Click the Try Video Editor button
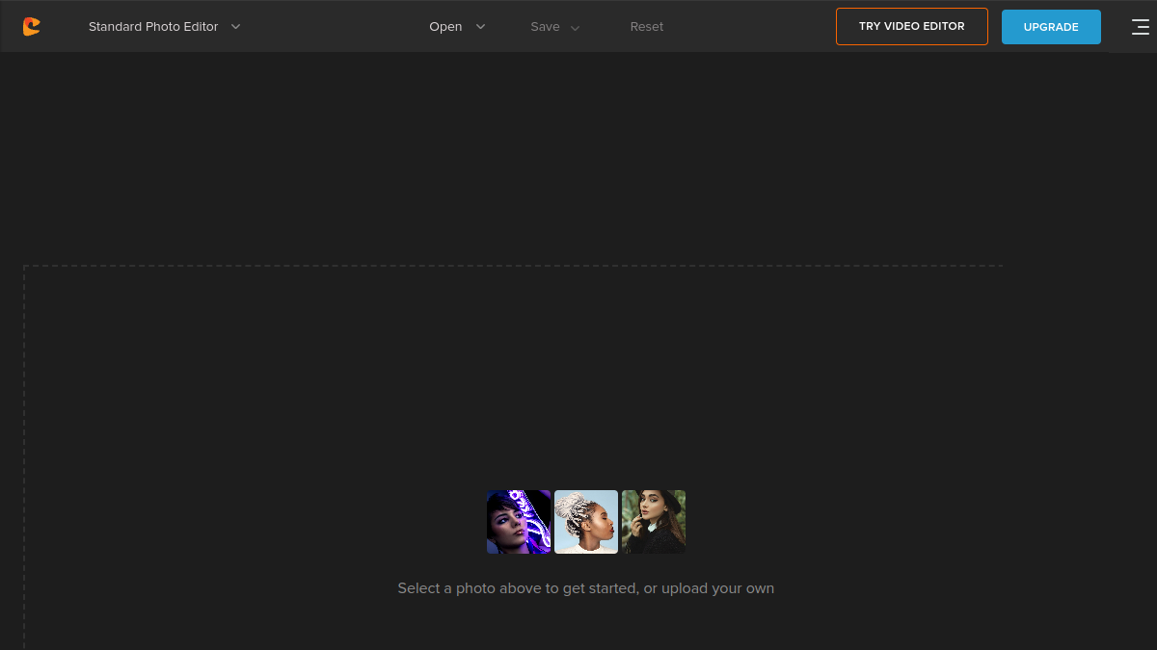Viewport: 1157px width, 650px height. click(x=912, y=27)
